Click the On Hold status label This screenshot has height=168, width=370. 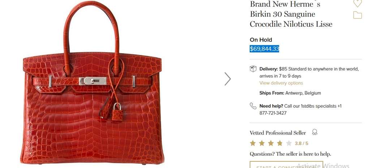pyautogui.click(x=261, y=40)
